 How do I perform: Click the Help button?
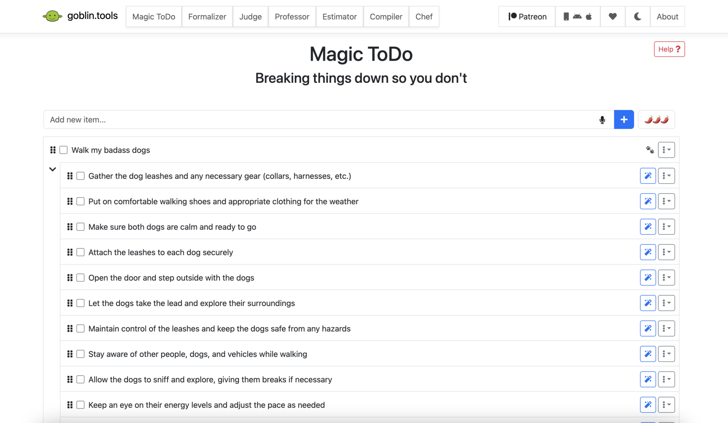(x=669, y=49)
